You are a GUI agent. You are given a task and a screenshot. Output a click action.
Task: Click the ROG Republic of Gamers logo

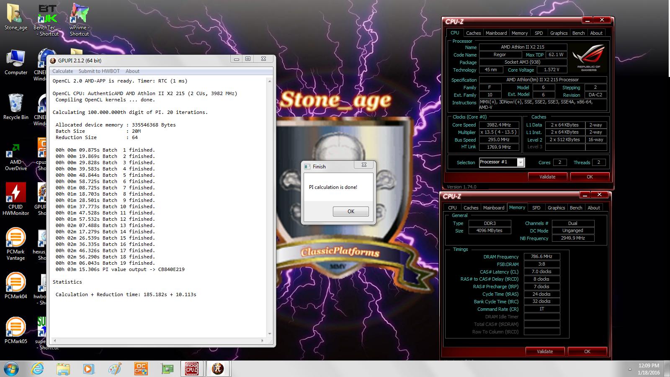[588, 57]
